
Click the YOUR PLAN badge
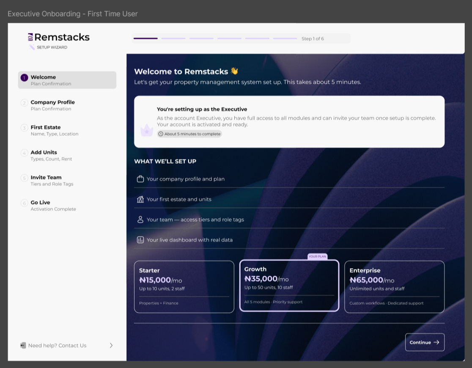click(x=317, y=256)
